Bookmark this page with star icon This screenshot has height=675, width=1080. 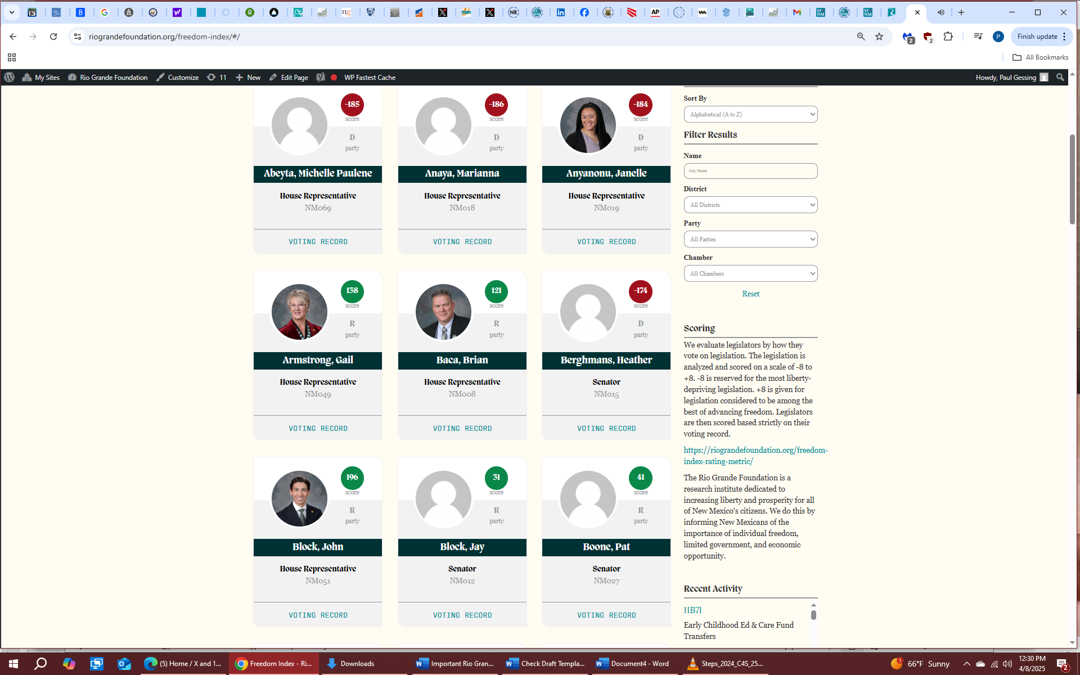pyautogui.click(x=879, y=37)
